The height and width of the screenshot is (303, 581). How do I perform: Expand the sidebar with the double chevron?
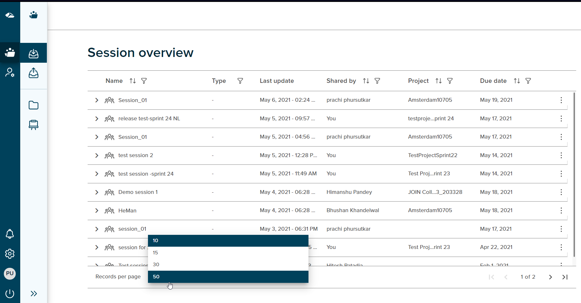coord(33,293)
